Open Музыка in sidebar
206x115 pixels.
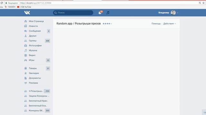pyautogui.click(x=33, y=50)
